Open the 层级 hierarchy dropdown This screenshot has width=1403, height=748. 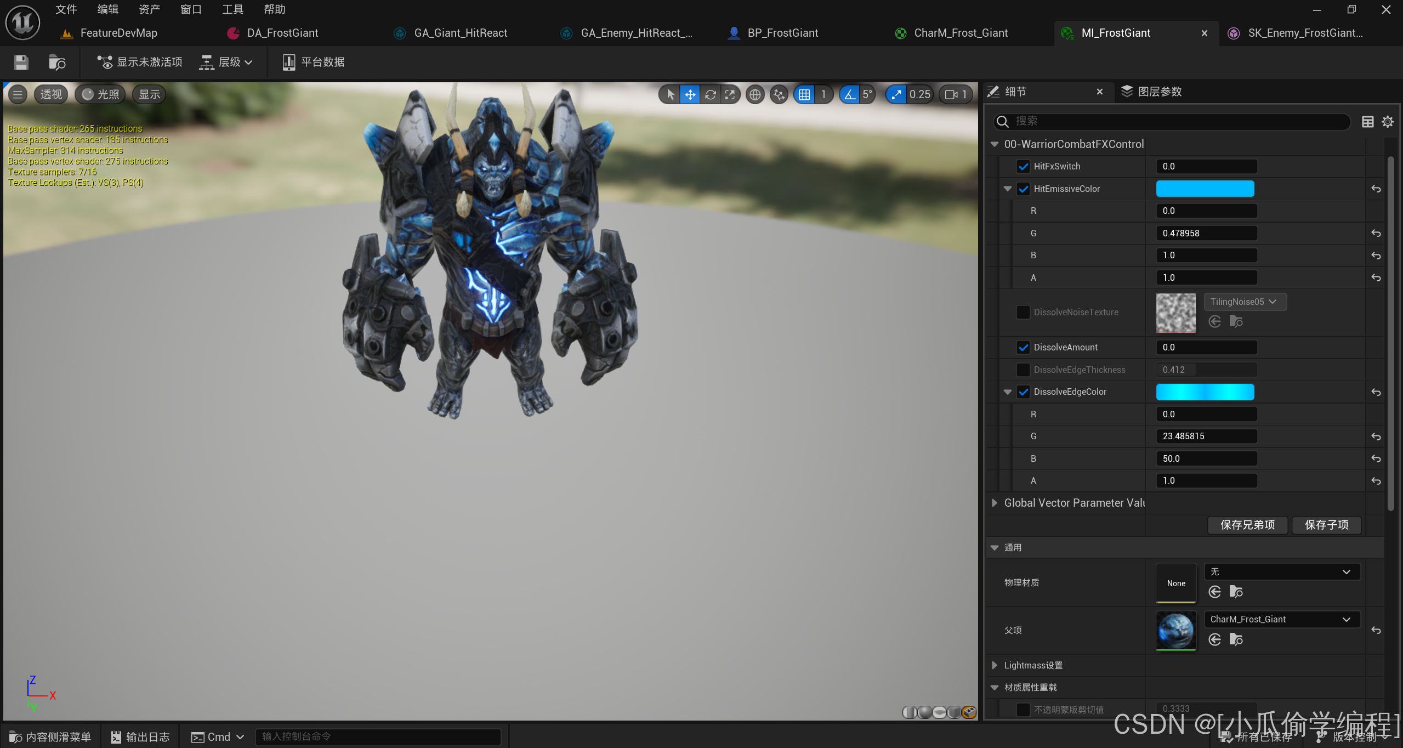pos(226,62)
